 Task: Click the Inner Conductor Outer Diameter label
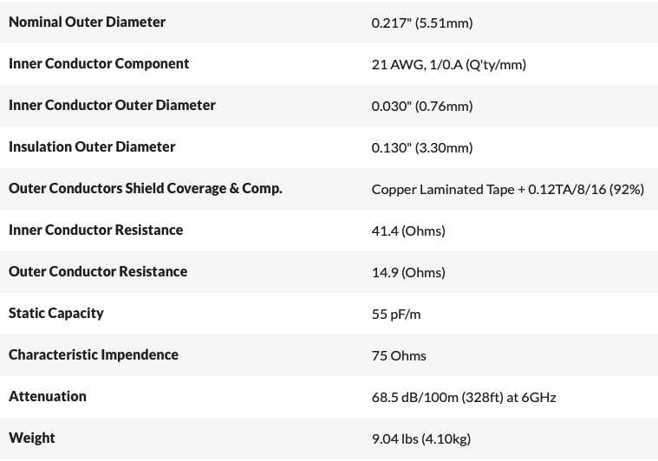[x=112, y=105]
